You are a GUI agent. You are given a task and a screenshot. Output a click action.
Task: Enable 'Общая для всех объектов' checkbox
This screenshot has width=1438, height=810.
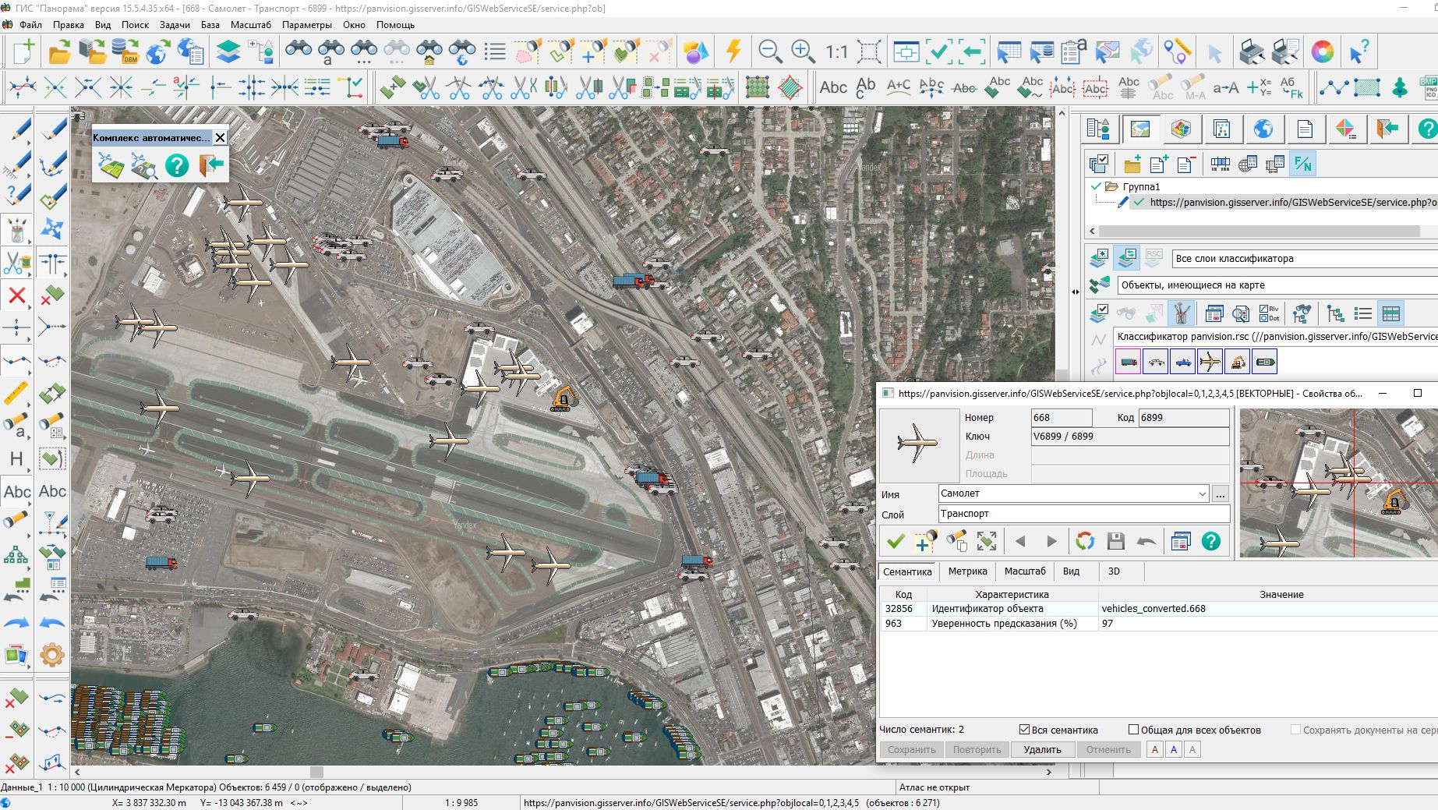click(1134, 730)
